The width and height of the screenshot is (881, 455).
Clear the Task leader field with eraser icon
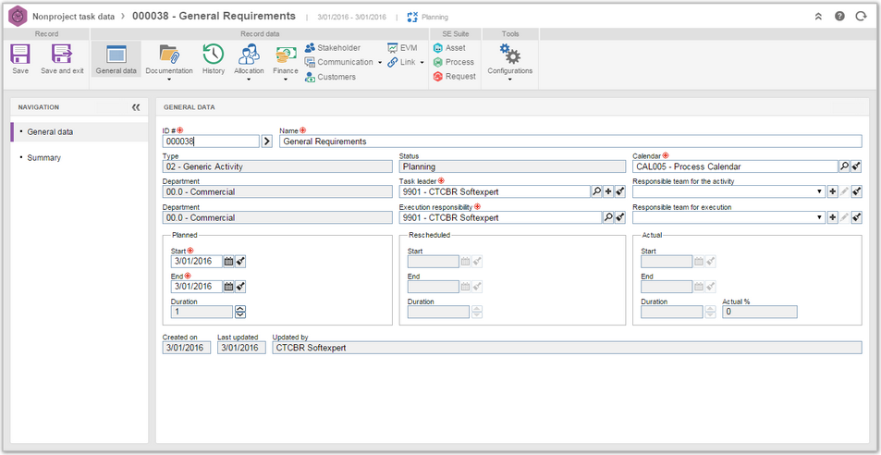[619, 191]
